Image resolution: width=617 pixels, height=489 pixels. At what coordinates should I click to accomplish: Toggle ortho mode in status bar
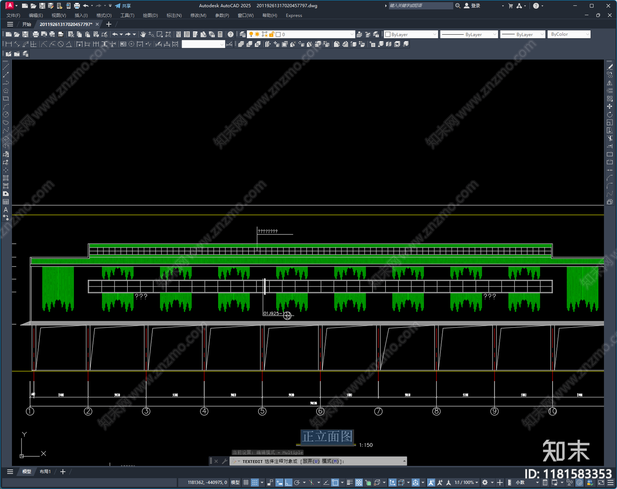[288, 482]
